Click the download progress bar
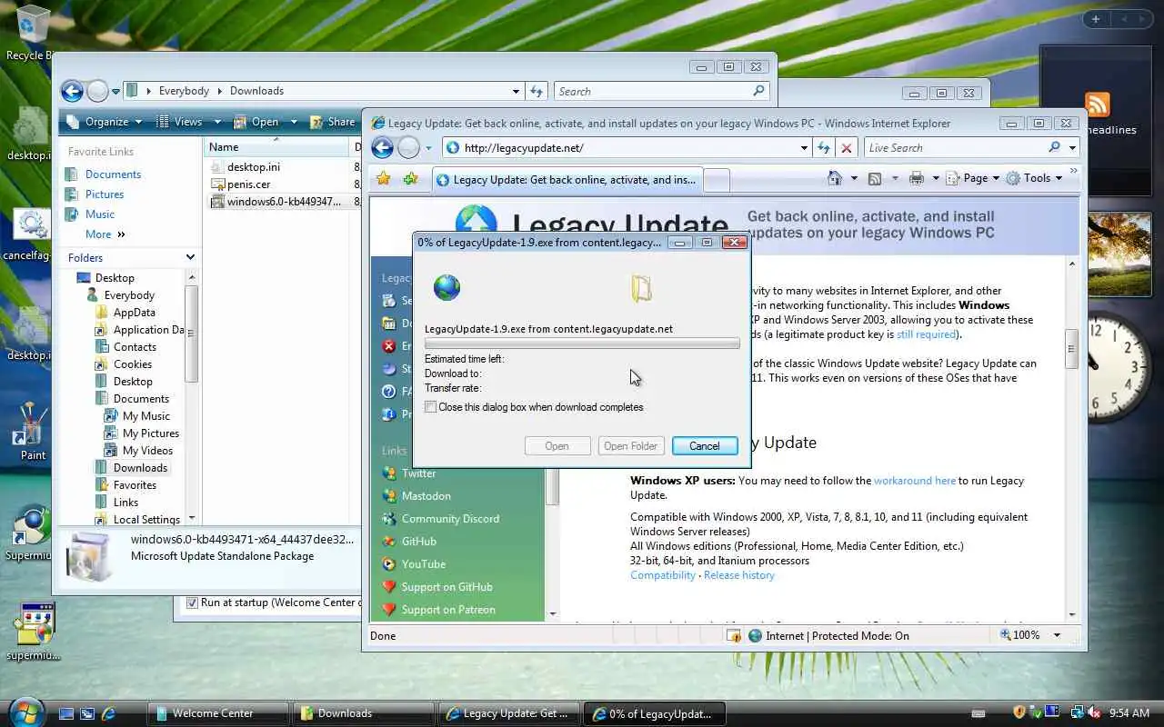The width and height of the screenshot is (1164, 727). click(x=582, y=344)
